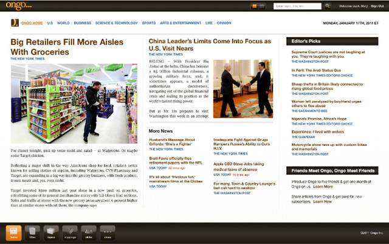Click the Welcome back, Mary text
The width and height of the screenshot is (389, 244).
tap(353, 6)
